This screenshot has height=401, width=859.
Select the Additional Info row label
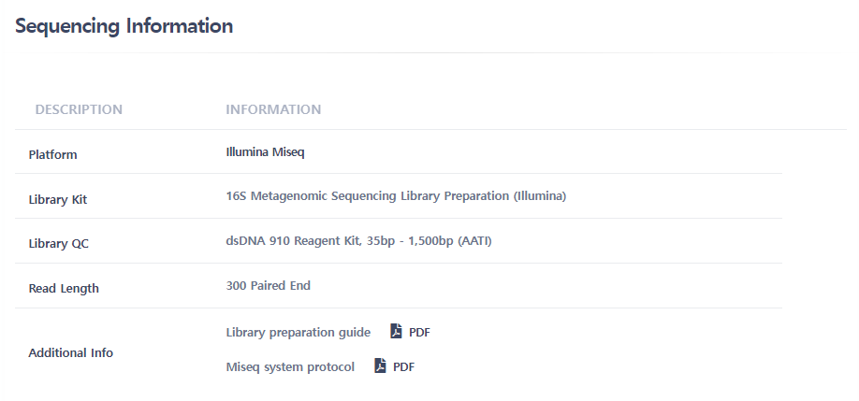[x=71, y=353]
